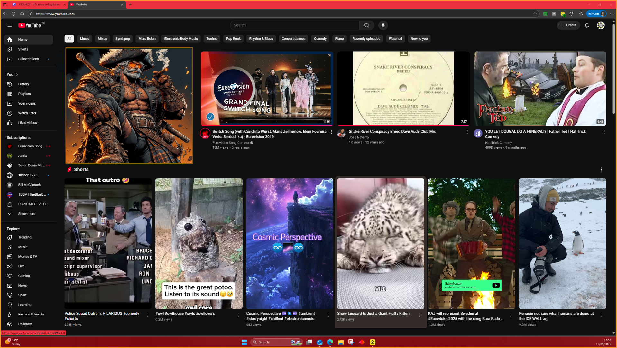Select the Comedy filter chip
The width and height of the screenshot is (617, 348).
click(x=320, y=39)
